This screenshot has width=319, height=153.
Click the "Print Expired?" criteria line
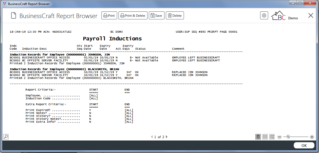point(79,110)
